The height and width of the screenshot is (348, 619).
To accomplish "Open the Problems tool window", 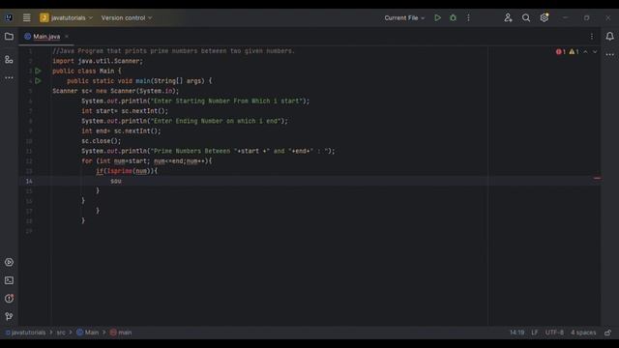I will 9,299.
